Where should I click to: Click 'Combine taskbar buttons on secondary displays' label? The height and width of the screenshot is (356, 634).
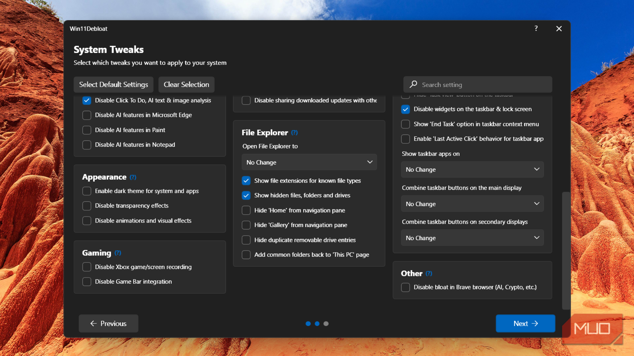465,222
